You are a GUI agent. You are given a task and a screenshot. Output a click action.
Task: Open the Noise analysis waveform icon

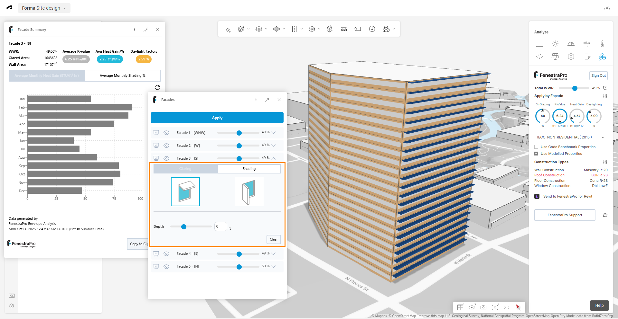click(539, 57)
